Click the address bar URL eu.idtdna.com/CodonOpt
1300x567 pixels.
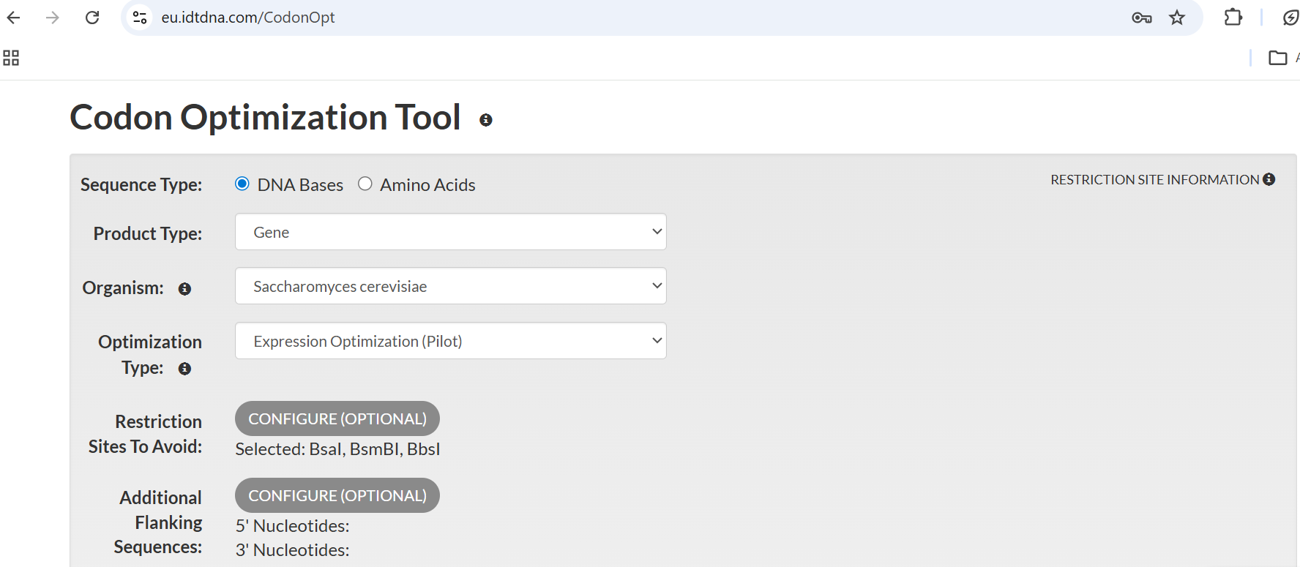tap(248, 18)
